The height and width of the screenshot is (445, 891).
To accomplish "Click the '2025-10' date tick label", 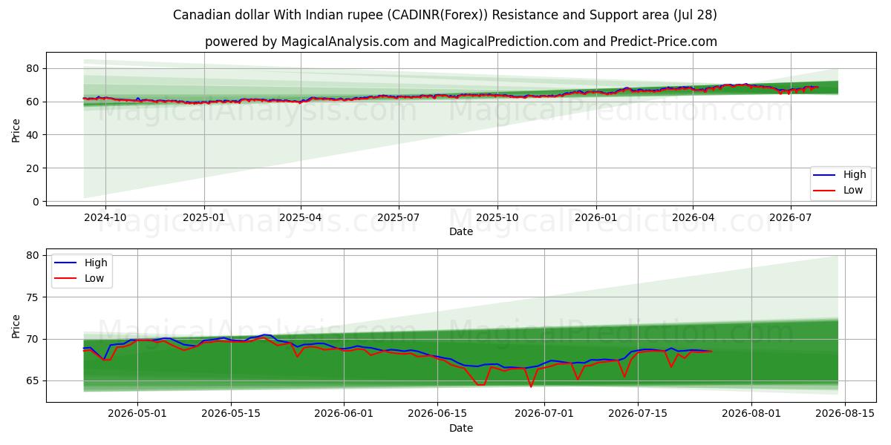I will 497,217.
